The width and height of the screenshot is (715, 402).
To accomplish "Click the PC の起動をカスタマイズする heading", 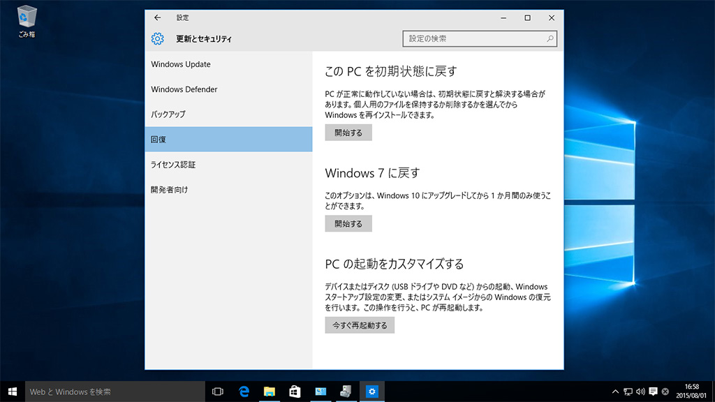I will click(x=395, y=264).
